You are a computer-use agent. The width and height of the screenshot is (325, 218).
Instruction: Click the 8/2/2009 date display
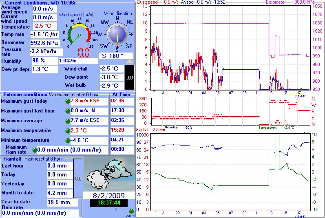tap(108, 195)
